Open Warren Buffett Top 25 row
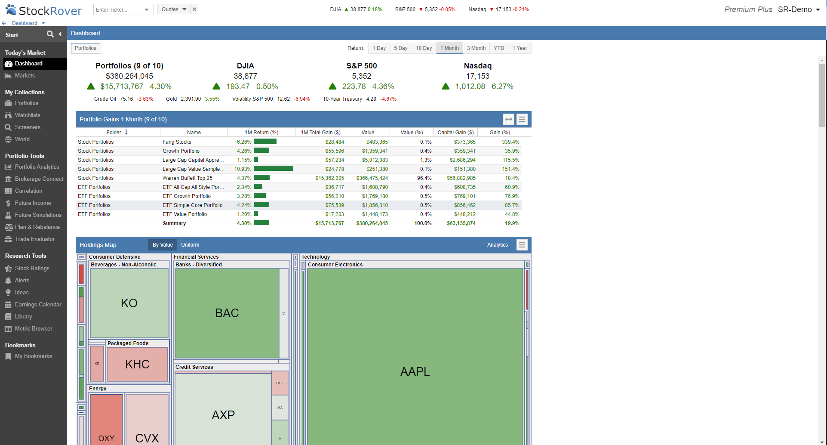 pos(299,178)
